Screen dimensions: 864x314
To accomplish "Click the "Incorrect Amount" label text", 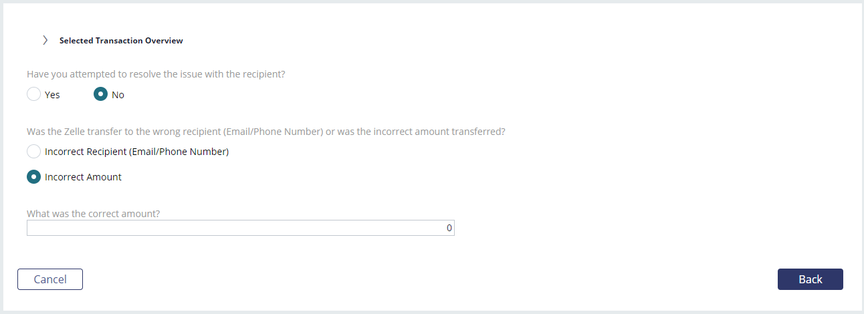I will click(x=83, y=177).
